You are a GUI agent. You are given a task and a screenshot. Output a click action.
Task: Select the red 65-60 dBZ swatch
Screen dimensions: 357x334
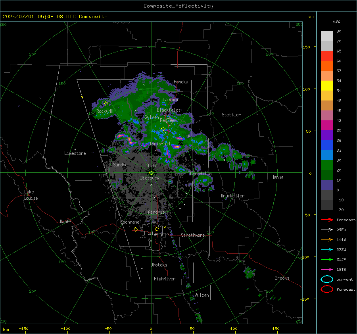click(327, 56)
